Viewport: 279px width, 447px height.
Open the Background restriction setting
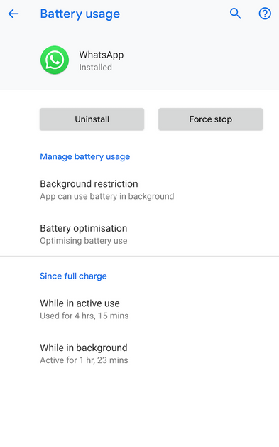point(139,190)
